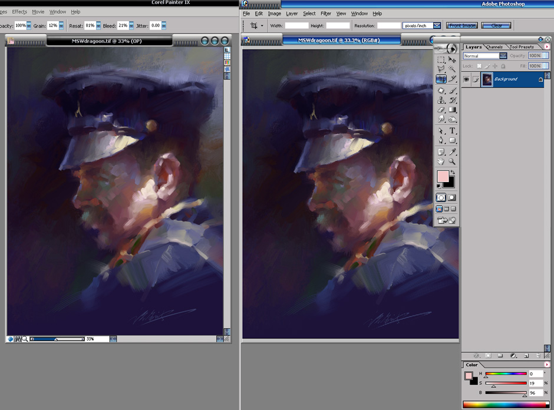The width and height of the screenshot is (554, 410).
Task: Open the Crop tool preset picker arrow
Action: (x=262, y=25)
